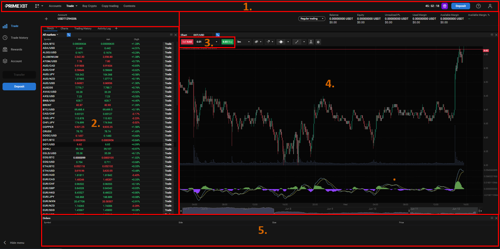Image resolution: width=500 pixels, height=249 pixels.
Task: Click the red Sell 6.62 button
Action: [x=187, y=42]
